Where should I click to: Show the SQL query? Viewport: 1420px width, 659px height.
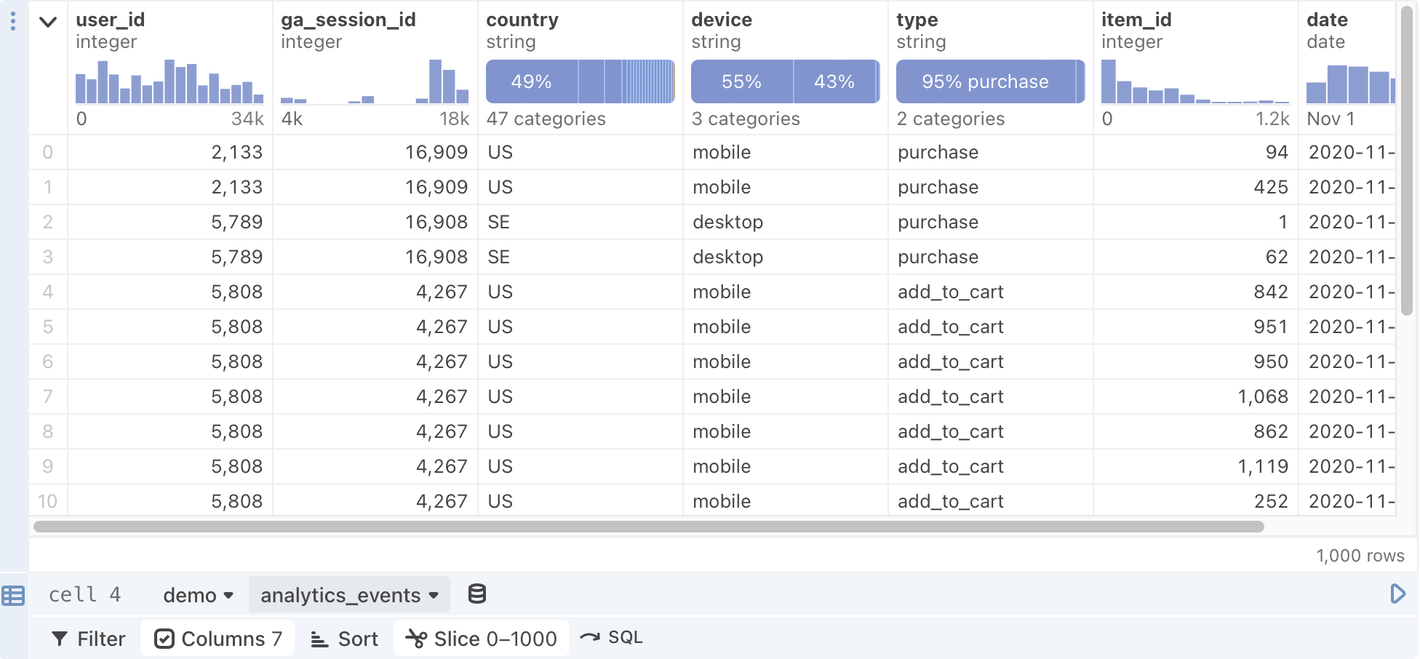coord(611,637)
